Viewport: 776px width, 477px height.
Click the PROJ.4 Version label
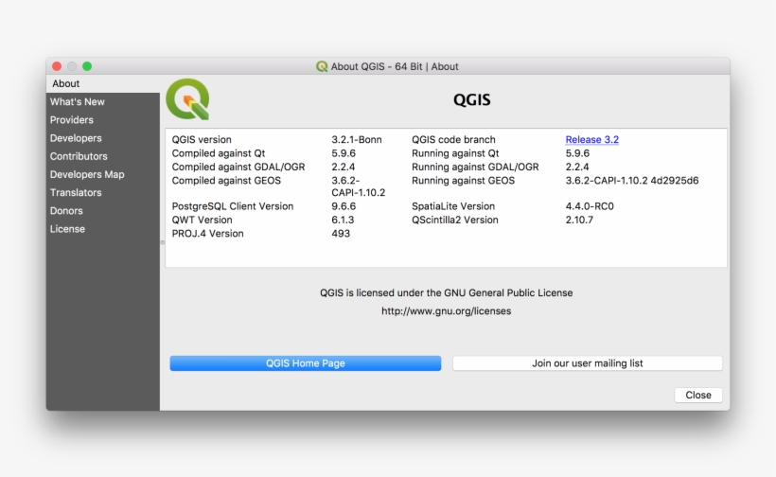[207, 234]
